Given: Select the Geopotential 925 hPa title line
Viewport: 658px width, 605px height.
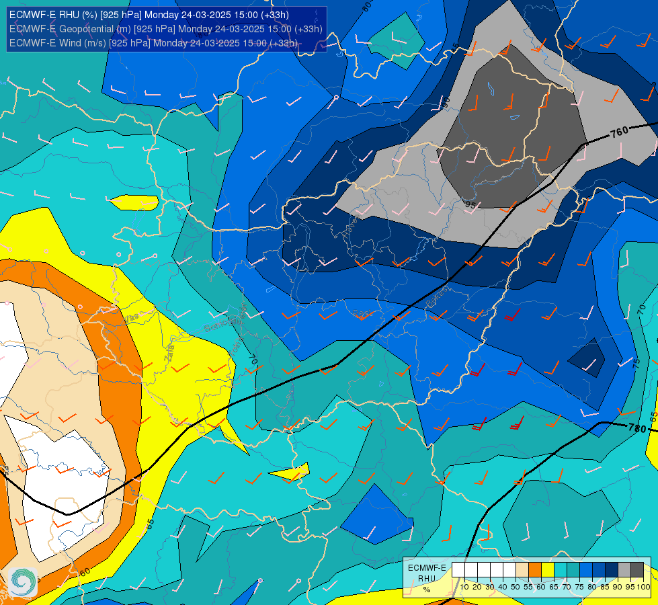Looking at the screenshot, I should (x=166, y=29).
